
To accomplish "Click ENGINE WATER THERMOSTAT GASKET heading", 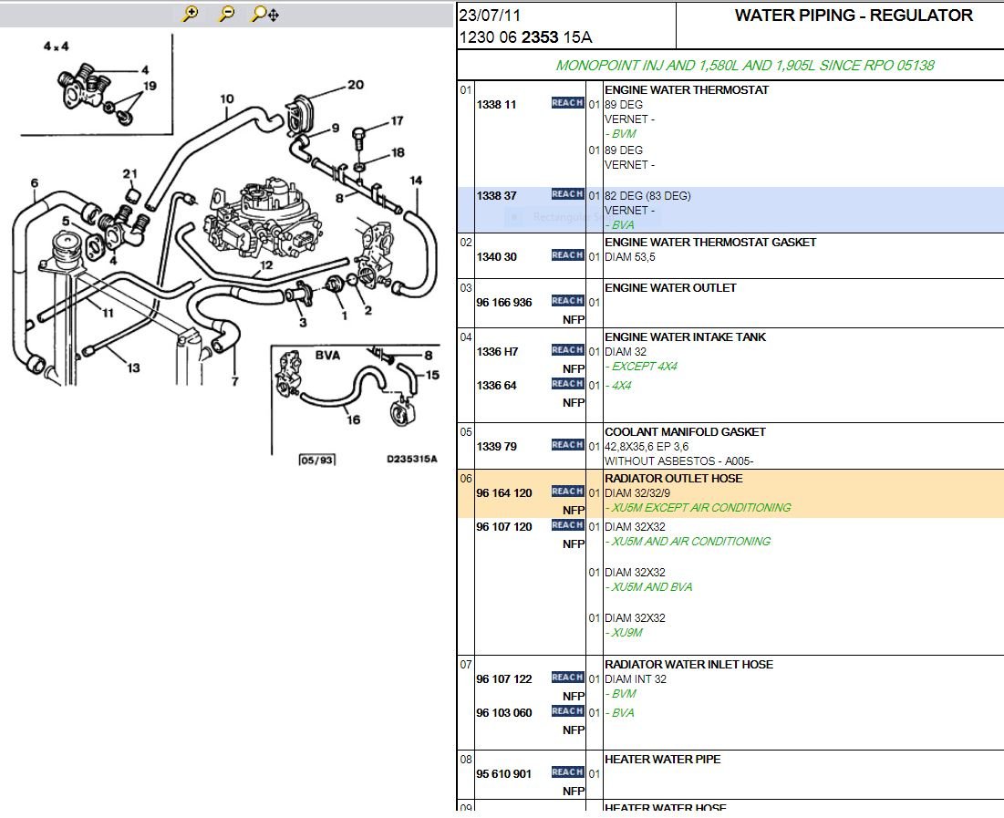I will 710,243.
